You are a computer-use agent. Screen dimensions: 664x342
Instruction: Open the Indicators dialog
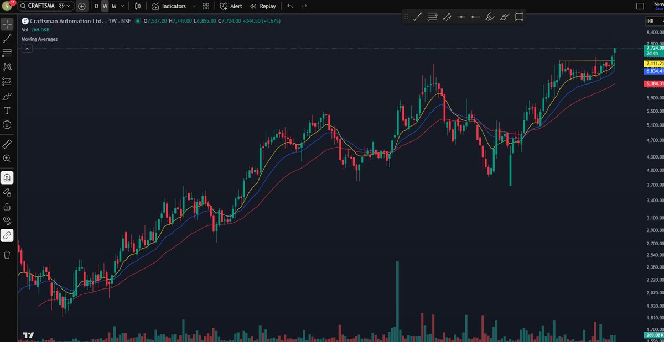point(169,6)
